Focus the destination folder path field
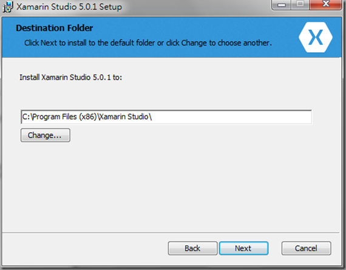 [x=166, y=117]
